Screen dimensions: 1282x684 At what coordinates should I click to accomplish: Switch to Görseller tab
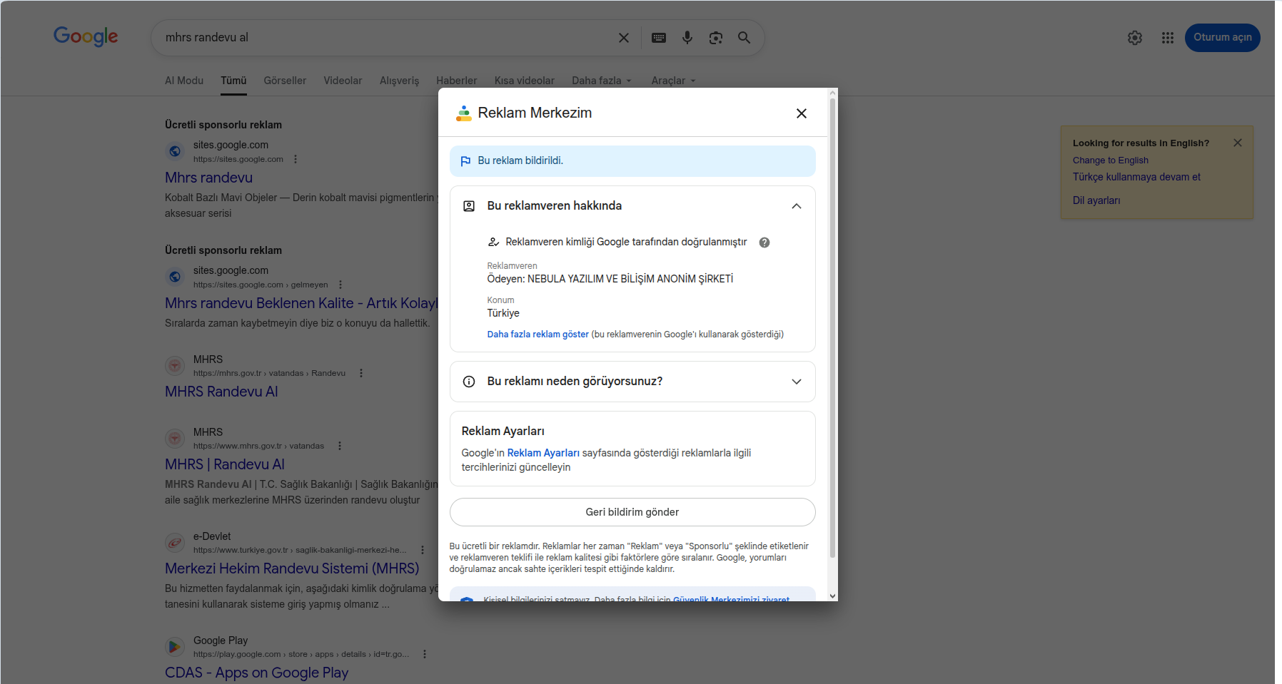(285, 81)
